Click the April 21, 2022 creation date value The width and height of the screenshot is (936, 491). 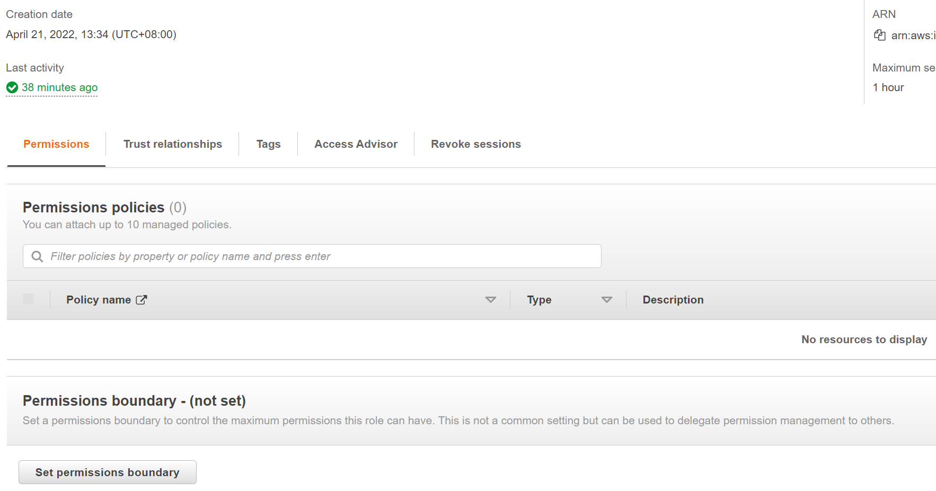[x=91, y=34]
